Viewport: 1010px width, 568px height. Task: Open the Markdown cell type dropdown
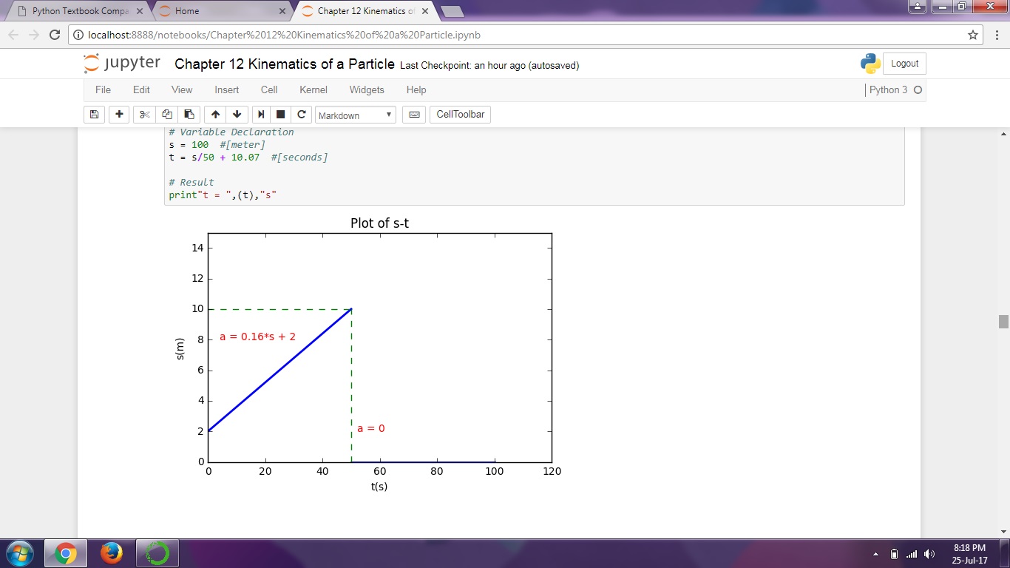[355, 115]
